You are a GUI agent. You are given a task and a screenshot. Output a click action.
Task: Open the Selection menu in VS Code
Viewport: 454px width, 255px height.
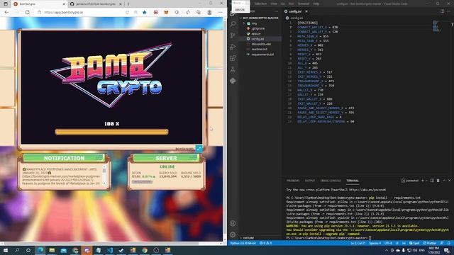[x=260, y=4]
